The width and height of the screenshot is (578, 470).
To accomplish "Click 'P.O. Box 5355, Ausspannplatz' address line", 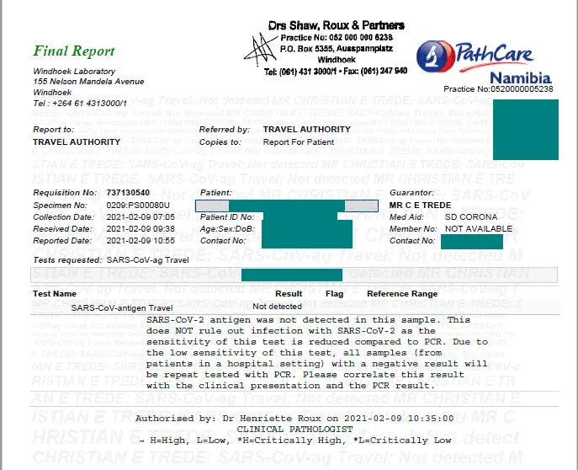I will (337, 49).
